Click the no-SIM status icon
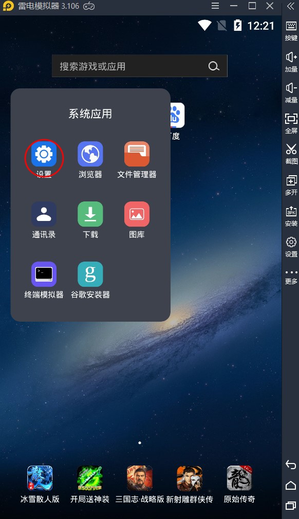This screenshot has width=299, height=519. tap(222, 26)
